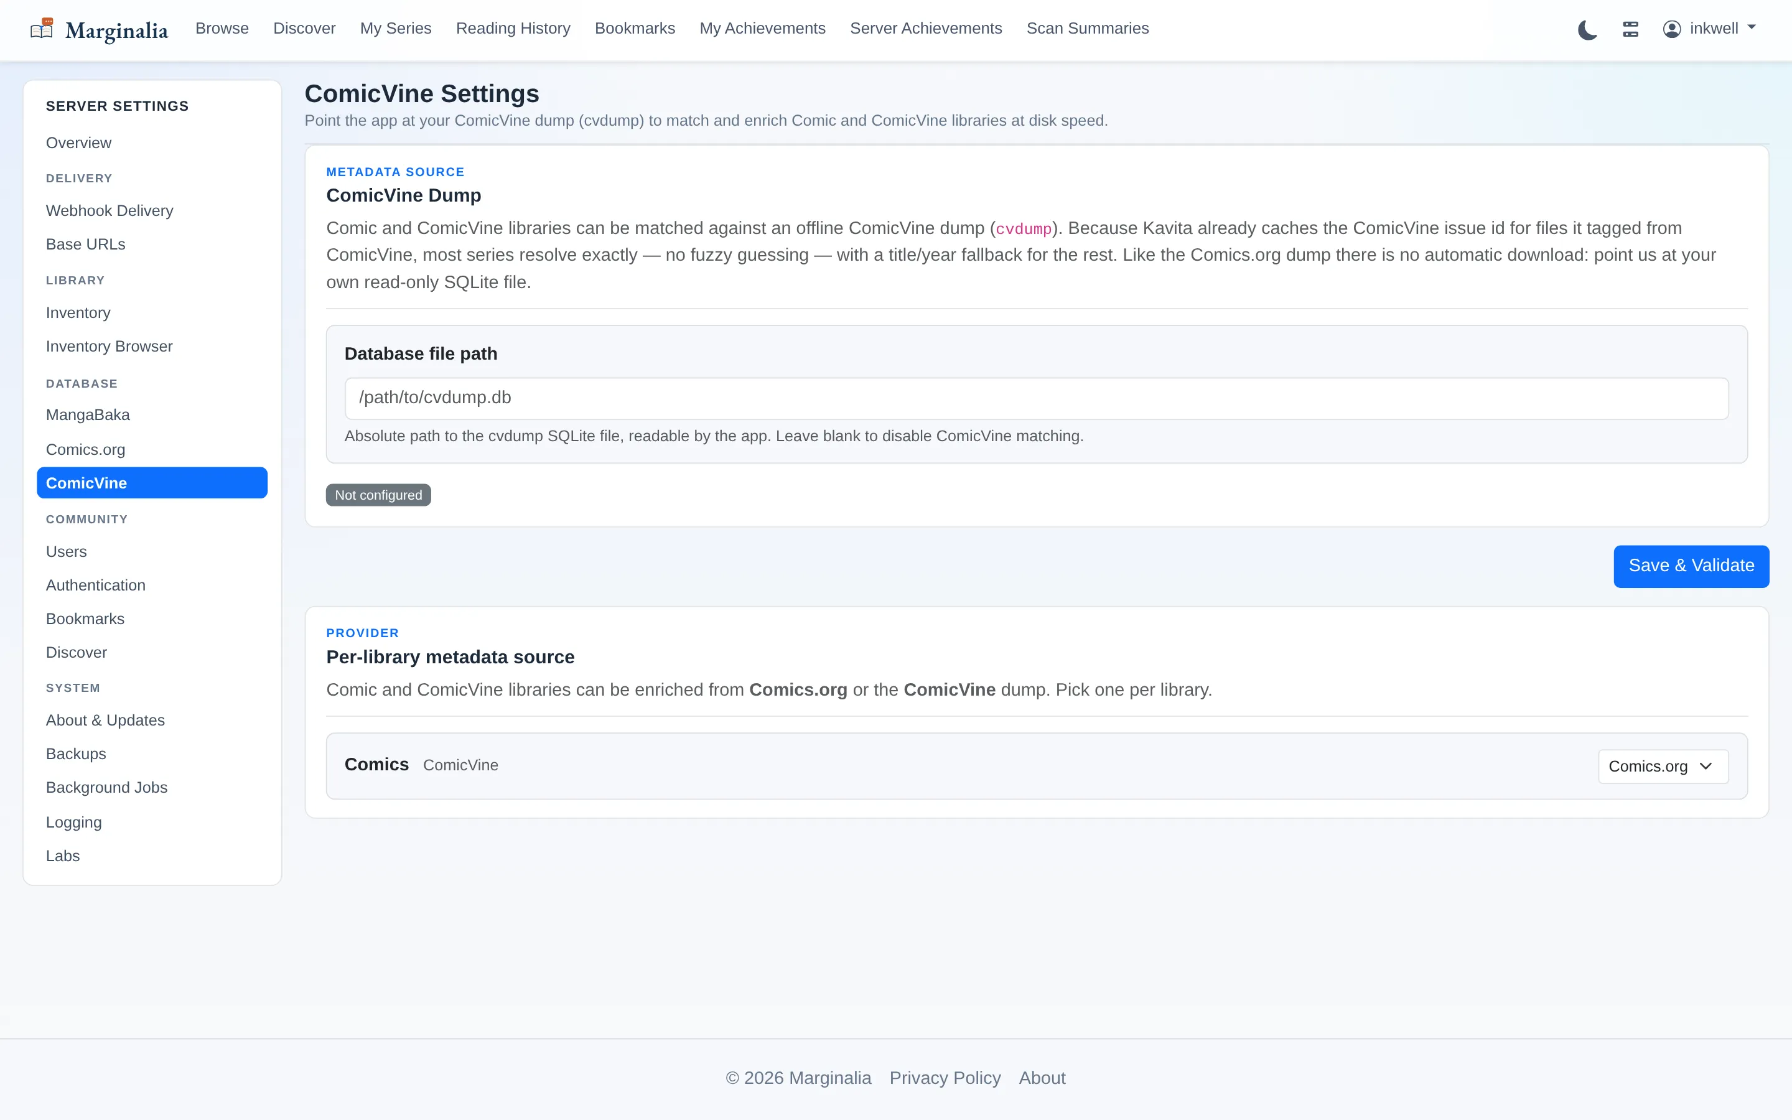1792x1120 pixels.
Task: Click the Not configured status badge
Action: click(378, 495)
